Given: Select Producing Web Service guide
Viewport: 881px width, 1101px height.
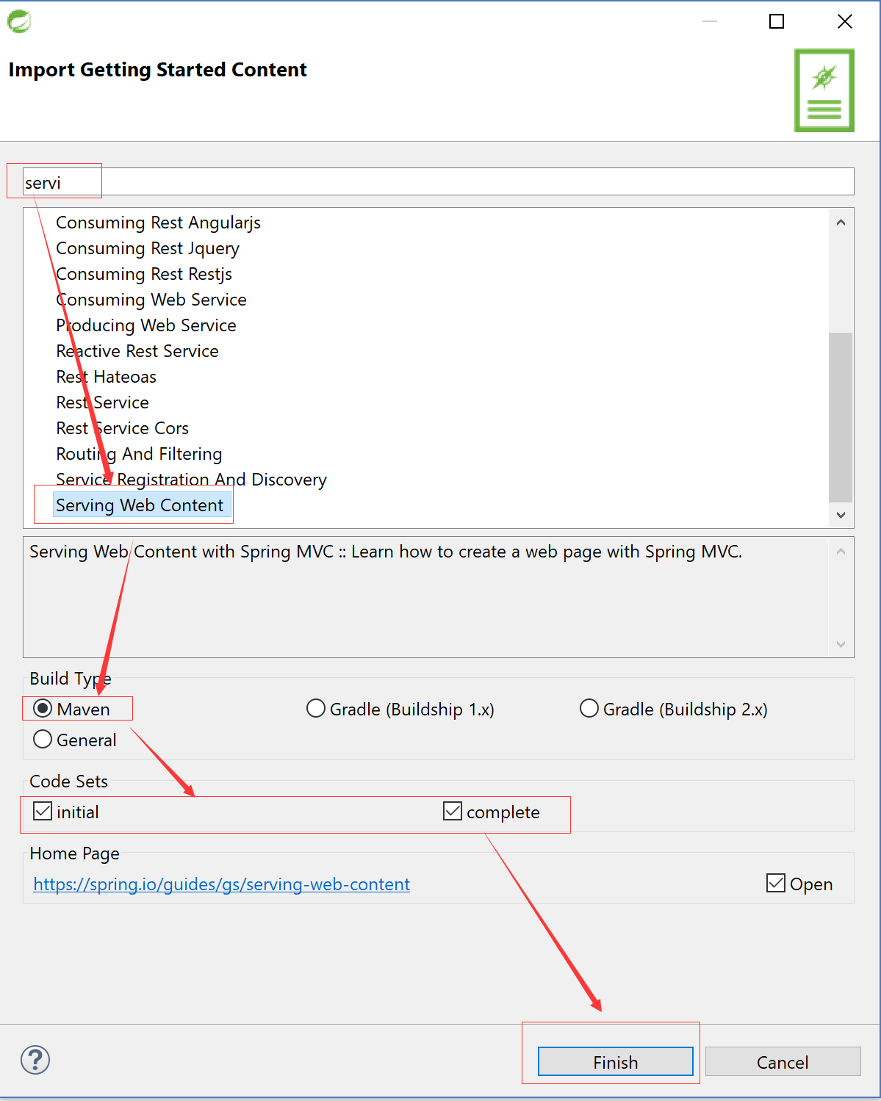Looking at the screenshot, I should point(146,325).
